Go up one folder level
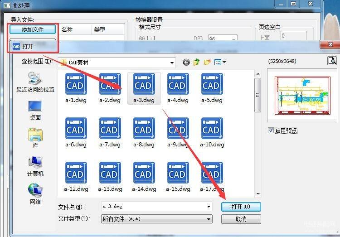Screen dimensions: 340x237 pyautogui.click(x=196, y=62)
